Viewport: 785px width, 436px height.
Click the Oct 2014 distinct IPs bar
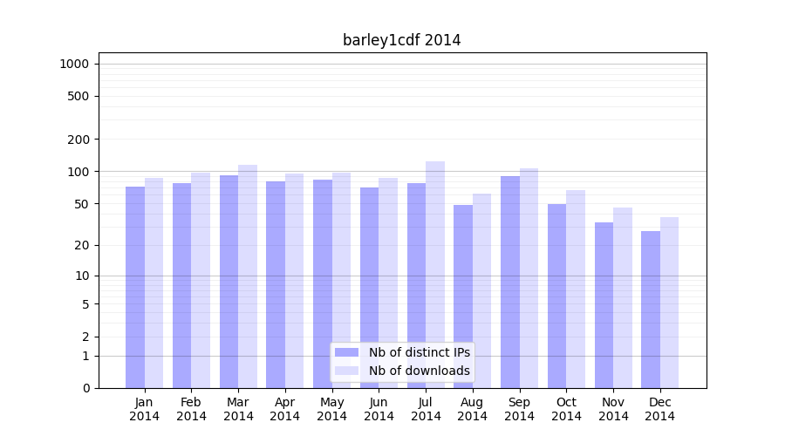pyautogui.click(x=556, y=296)
